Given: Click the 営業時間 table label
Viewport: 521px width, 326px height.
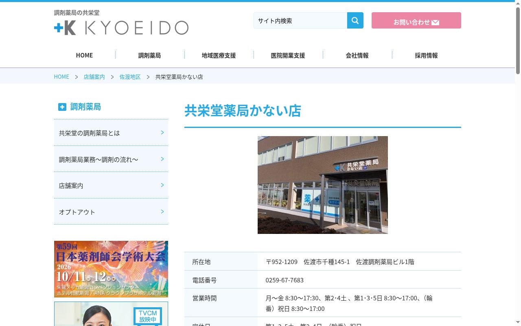Looking at the screenshot, I should (204, 298).
